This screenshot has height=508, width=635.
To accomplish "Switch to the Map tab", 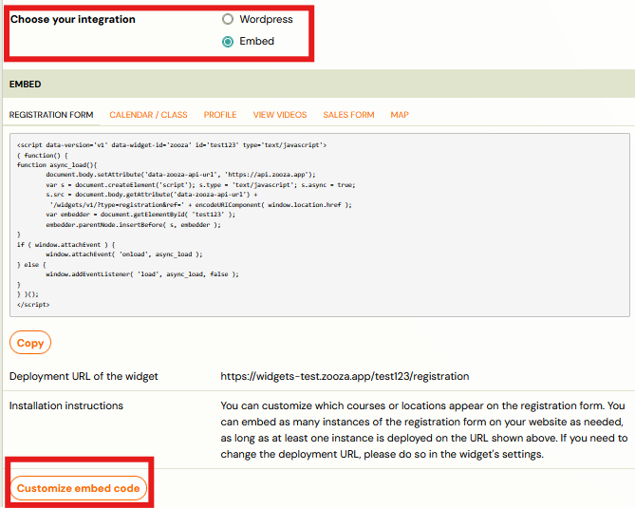I will (x=400, y=115).
